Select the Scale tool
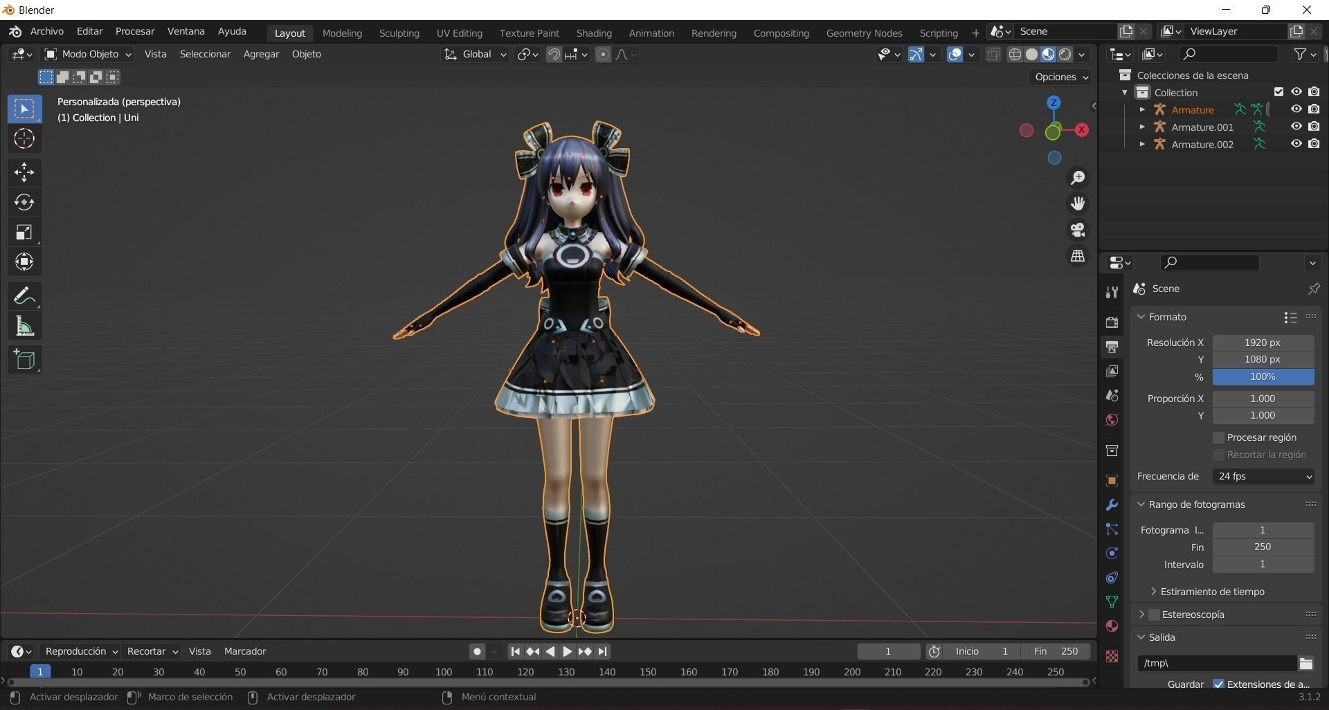1329x710 pixels. (24, 232)
